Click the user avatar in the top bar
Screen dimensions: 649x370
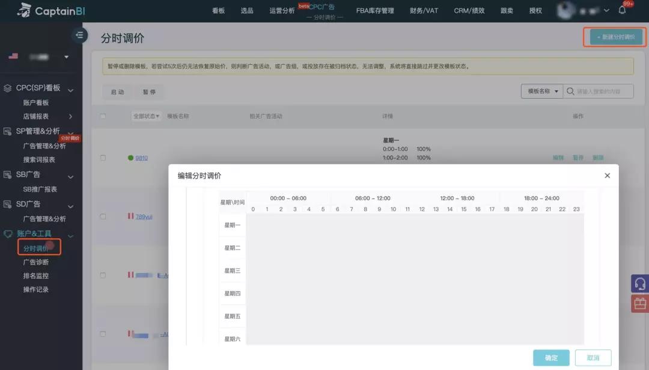coord(566,10)
